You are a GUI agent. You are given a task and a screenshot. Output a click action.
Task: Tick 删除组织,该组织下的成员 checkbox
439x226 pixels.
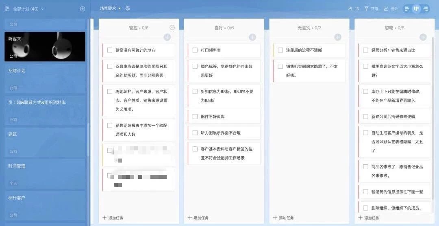366,208
